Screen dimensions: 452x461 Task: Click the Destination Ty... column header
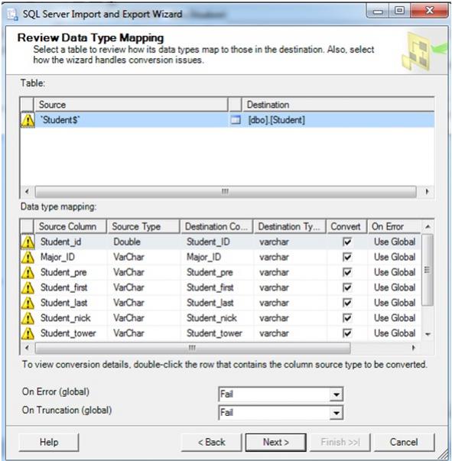pos(289,226)
